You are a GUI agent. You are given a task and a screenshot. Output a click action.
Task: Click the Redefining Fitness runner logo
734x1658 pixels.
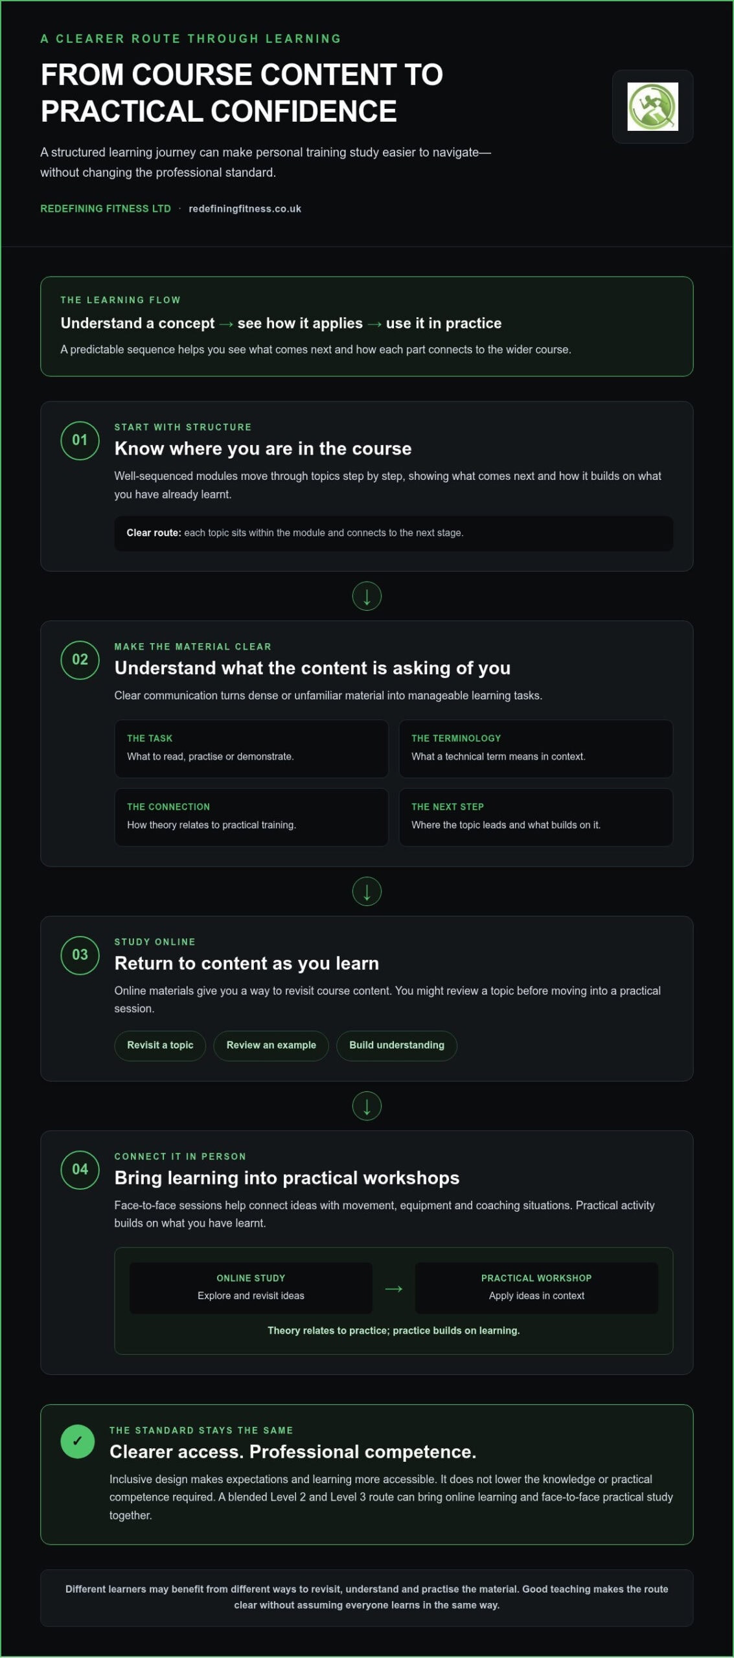click(652, 106)
